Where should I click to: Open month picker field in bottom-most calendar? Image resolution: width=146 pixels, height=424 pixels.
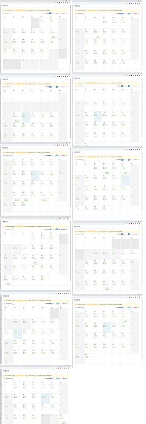tap(8, 378)
